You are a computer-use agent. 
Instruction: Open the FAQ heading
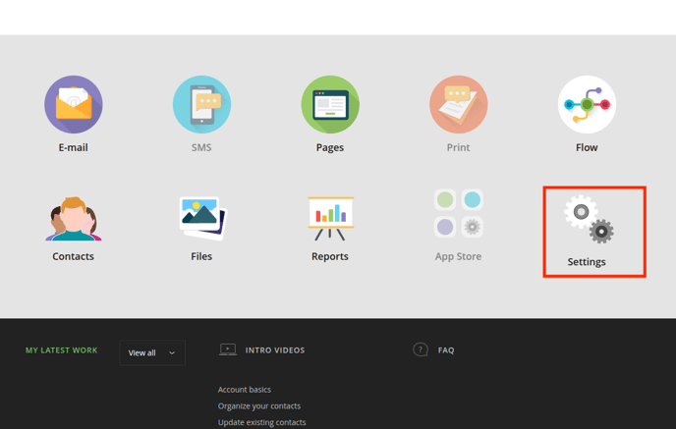pos(446,350)
